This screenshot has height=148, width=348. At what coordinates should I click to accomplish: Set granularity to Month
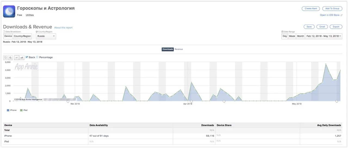(x=300, y=36)
